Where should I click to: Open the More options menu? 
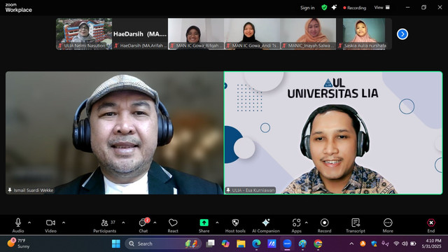point(388,225)
